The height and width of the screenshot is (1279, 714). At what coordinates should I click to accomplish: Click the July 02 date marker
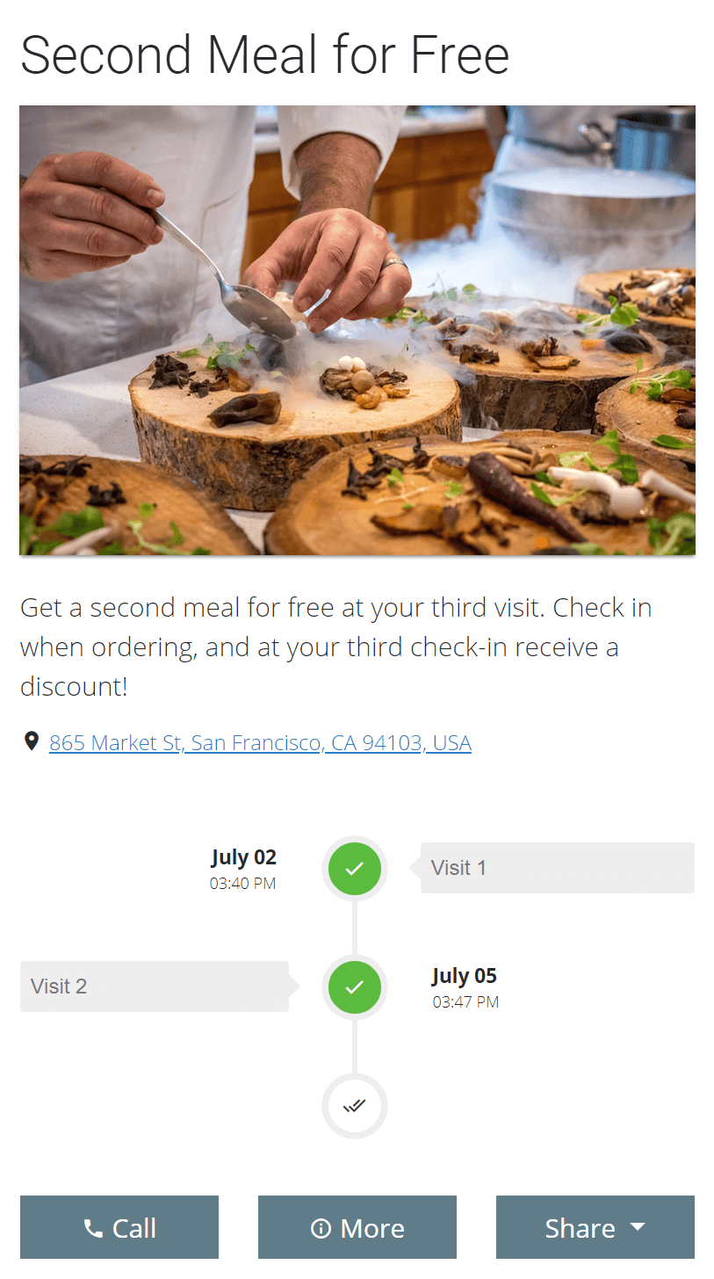[x=243, y=857]
